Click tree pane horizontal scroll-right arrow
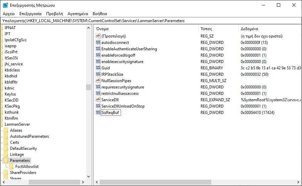Viewport: 302px width, 186px height. click(x=83, y=182)
